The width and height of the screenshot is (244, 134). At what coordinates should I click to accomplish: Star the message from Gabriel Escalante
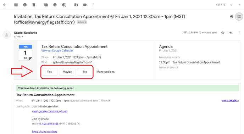(x=223, y=33)
